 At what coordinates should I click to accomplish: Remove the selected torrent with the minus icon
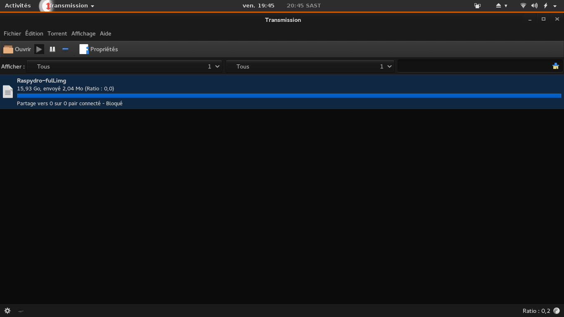65,49
